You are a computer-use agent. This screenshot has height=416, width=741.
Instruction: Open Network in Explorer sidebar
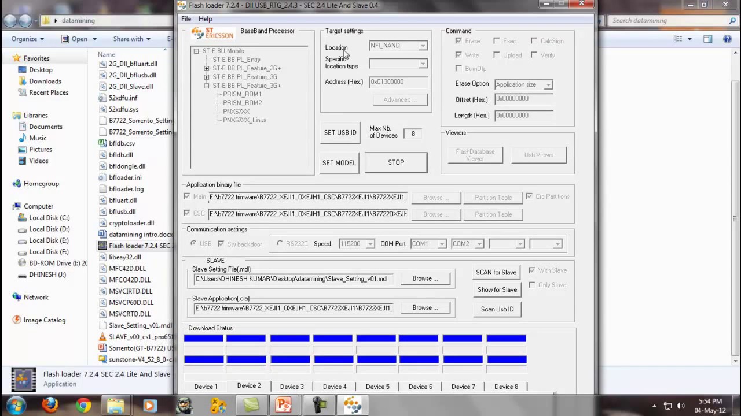[x=36, y=298]
